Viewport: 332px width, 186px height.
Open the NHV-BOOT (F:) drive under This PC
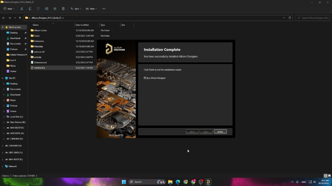click(x=17, y=128)
